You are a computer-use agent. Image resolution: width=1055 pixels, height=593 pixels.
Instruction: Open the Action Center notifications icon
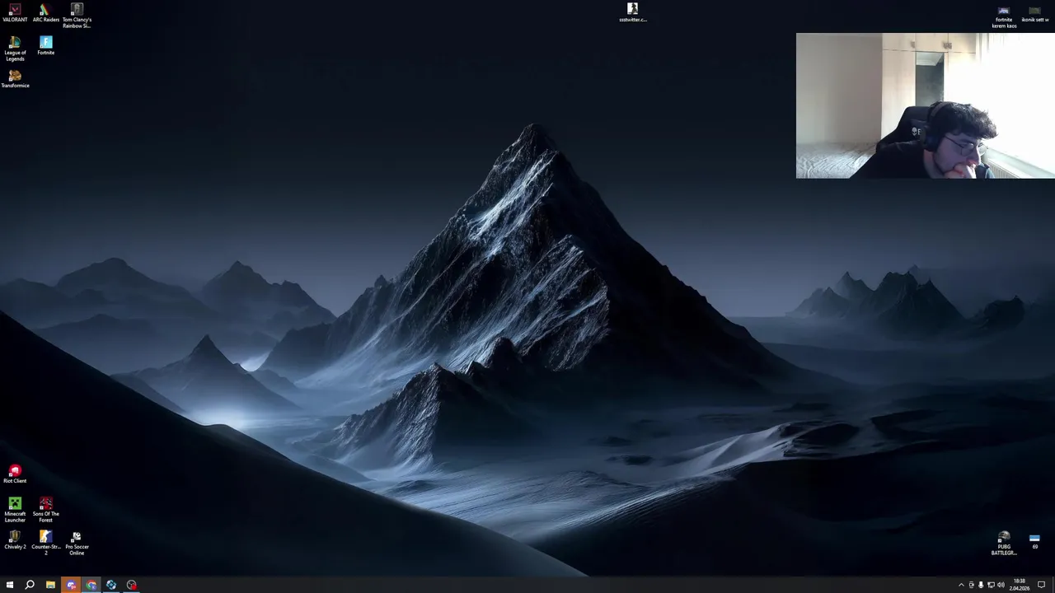[x=1041, y=585]
